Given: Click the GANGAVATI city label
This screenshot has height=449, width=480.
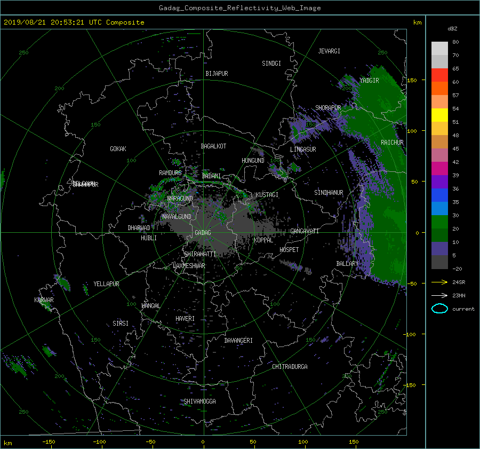Looking at the screenshot, I should [x=305, y=231].
